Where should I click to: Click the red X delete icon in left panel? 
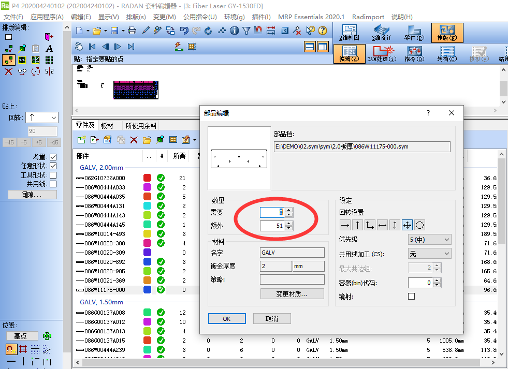(9, 71)
